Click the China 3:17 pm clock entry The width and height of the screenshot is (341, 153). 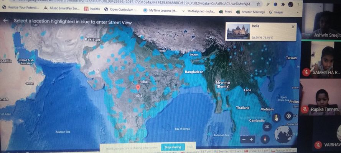tap(256, 151)
